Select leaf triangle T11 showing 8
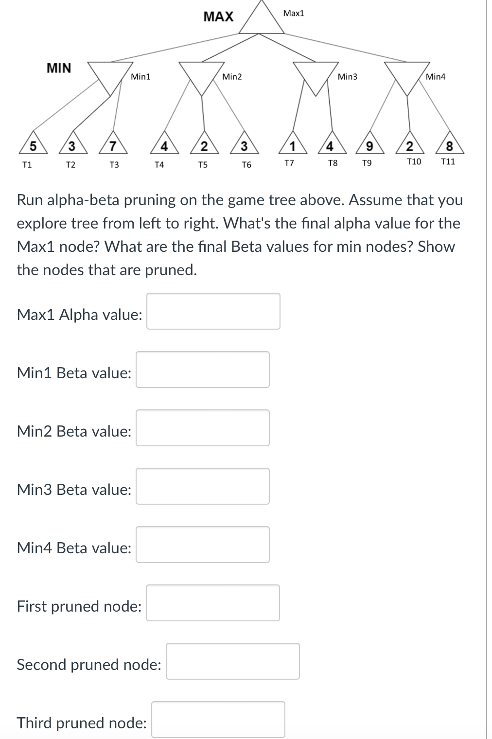 tap(449, 145)
